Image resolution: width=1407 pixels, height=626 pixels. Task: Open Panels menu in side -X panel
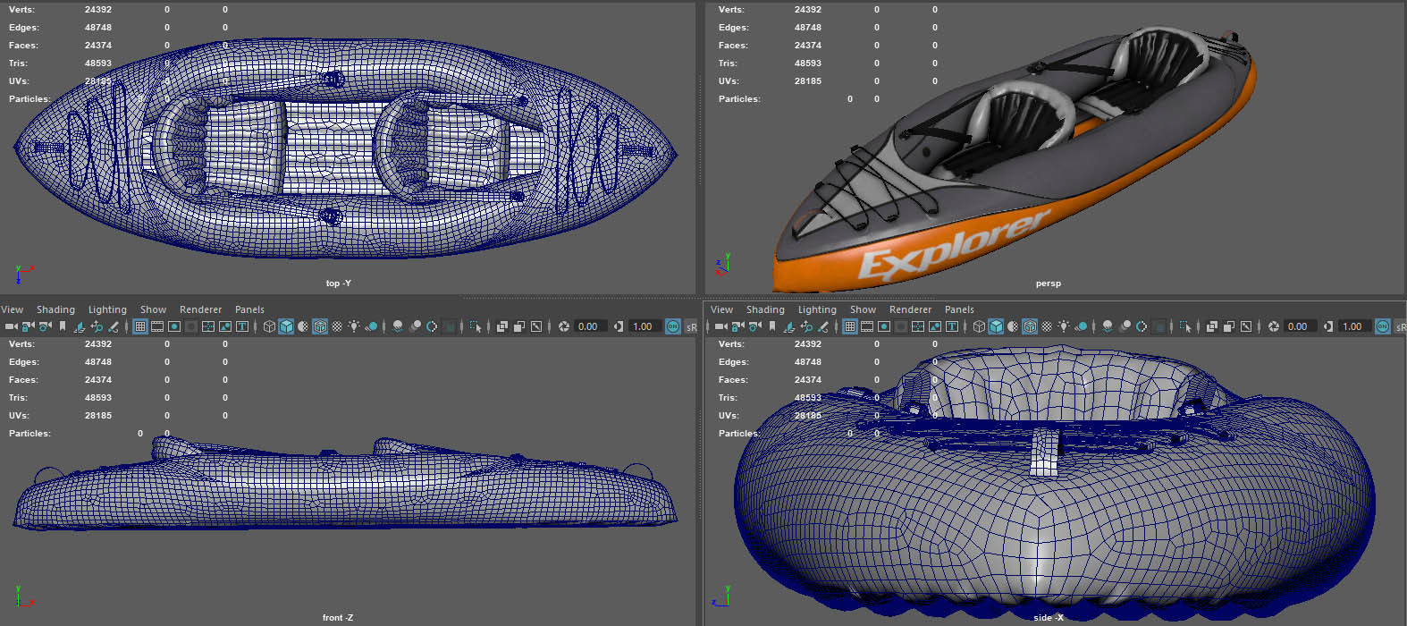click(959, 309)
